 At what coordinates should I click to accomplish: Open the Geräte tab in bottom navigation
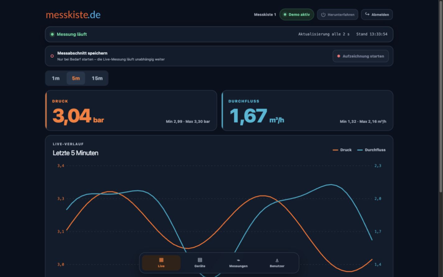point(200,263)
